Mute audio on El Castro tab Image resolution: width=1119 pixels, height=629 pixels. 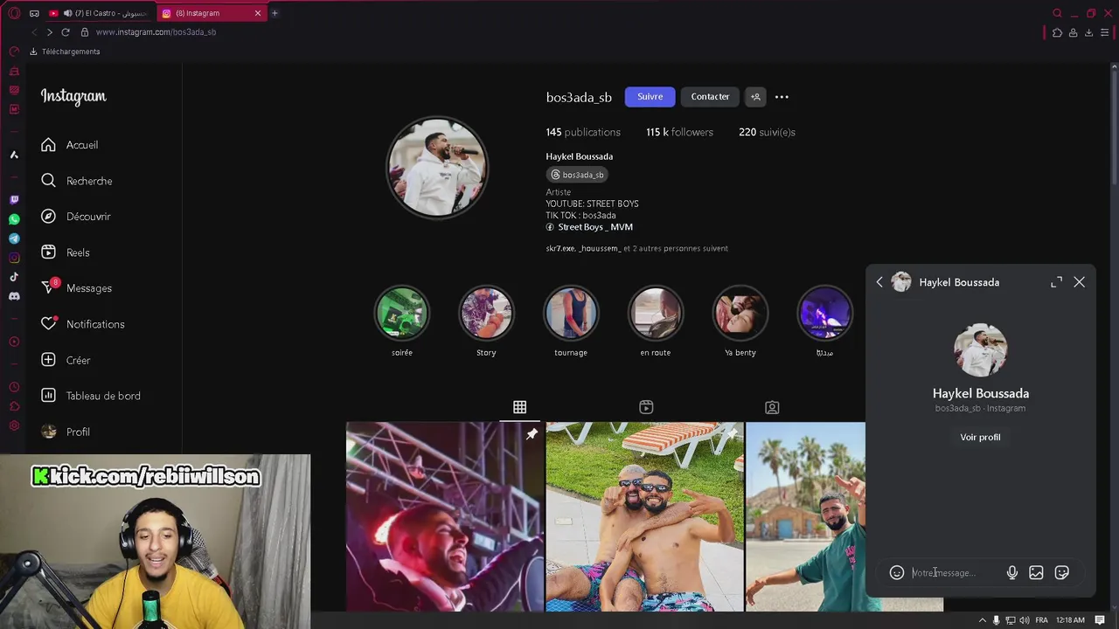pyautogui.click(x=67, y=13)
